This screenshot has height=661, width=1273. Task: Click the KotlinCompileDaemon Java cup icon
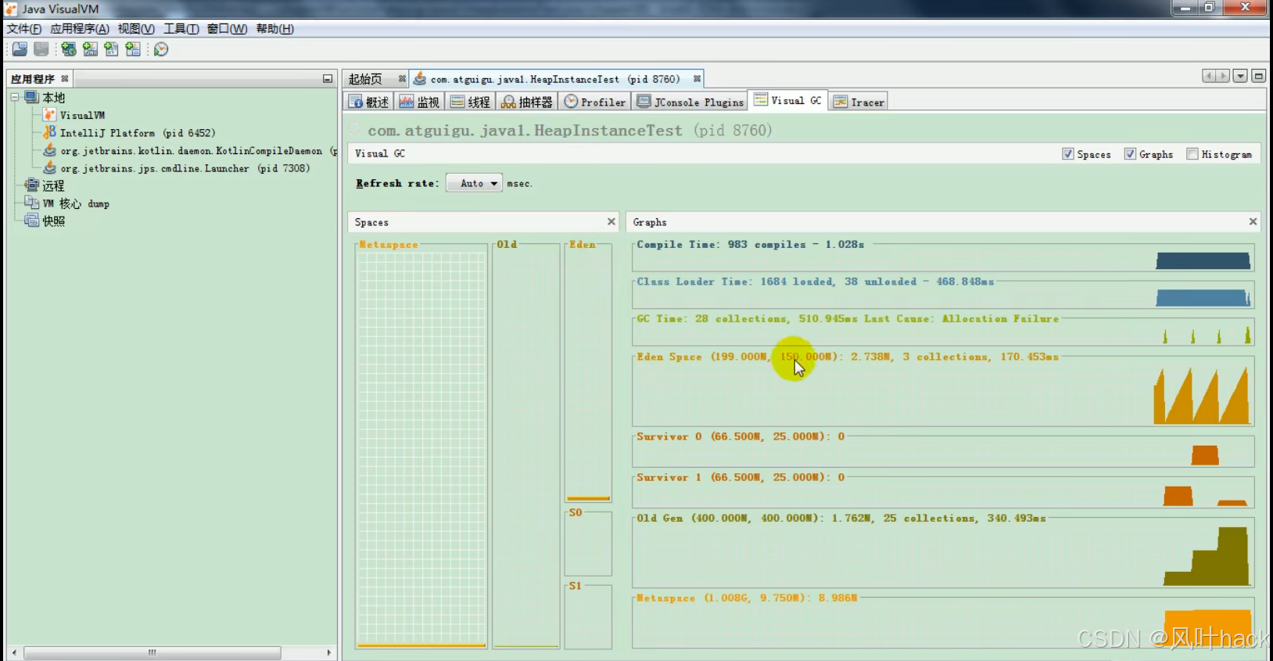[x=50, y=150]
